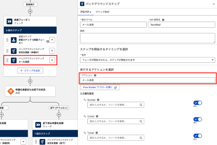Click the orange decision icon for 申請の承認または却下の状況

coord(10,90)
